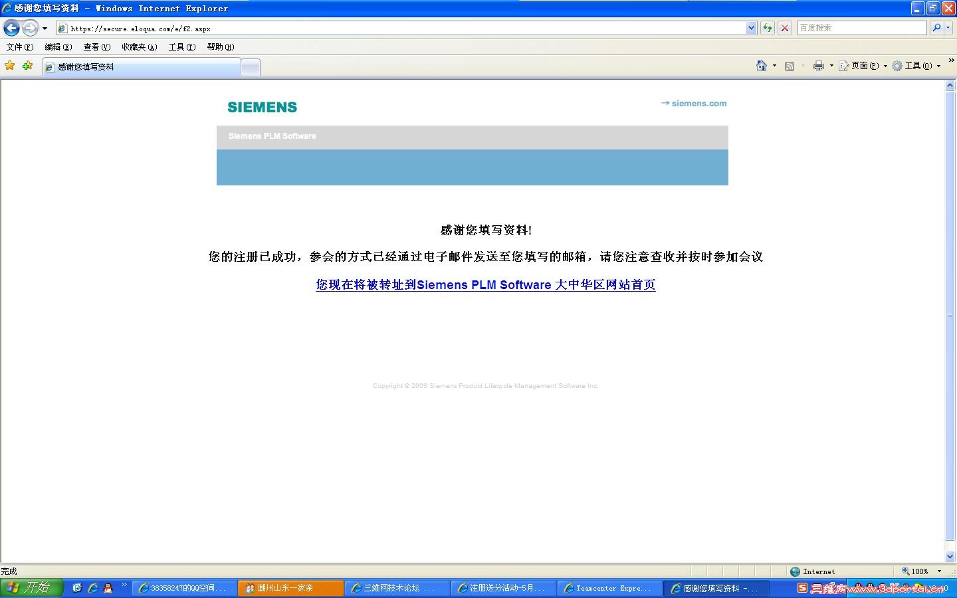Click the Home page icon
Image resolution: width=957 pixels, height=598 pixels.
(x=762, y=66)
